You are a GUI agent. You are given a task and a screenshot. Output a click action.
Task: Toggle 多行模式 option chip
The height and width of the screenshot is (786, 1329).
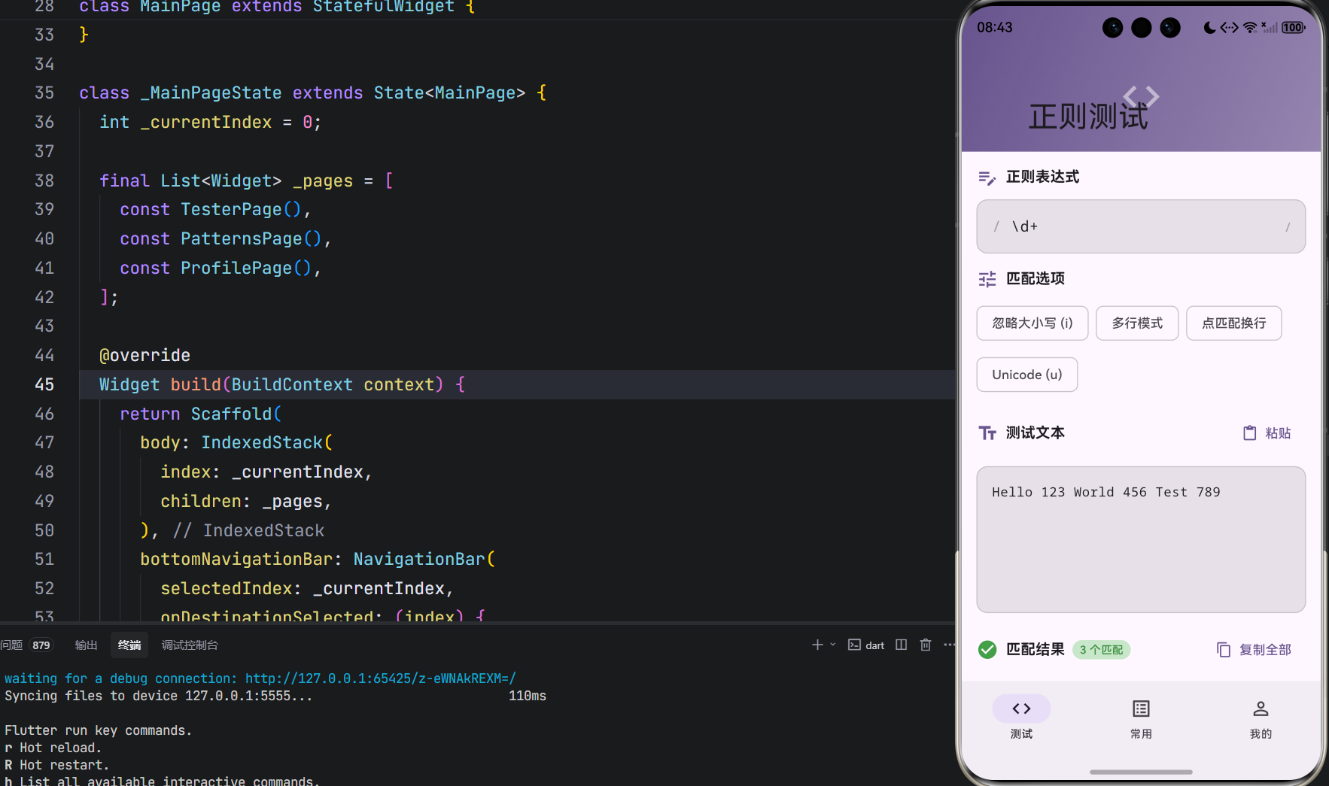pos(1137,323)
